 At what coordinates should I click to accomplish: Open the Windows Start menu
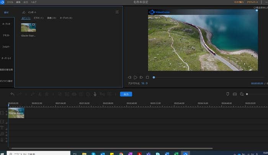[x=2, y=153]
